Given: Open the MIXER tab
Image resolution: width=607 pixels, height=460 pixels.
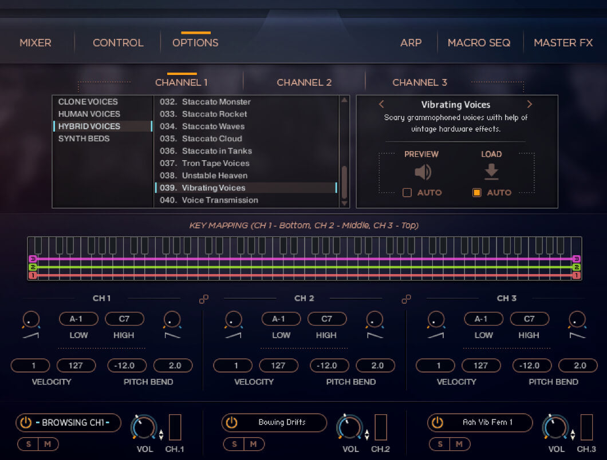Looking at the screenshot, I should point(36,42).
